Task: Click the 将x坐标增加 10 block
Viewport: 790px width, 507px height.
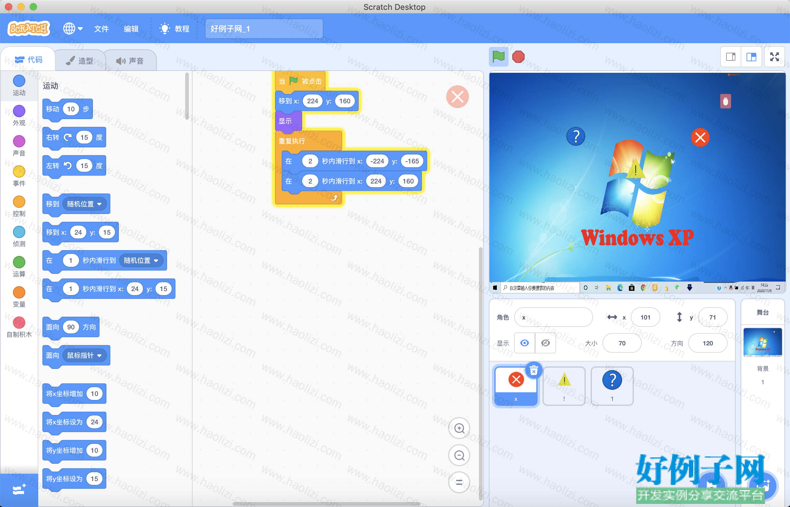Action: pos(74,394)
